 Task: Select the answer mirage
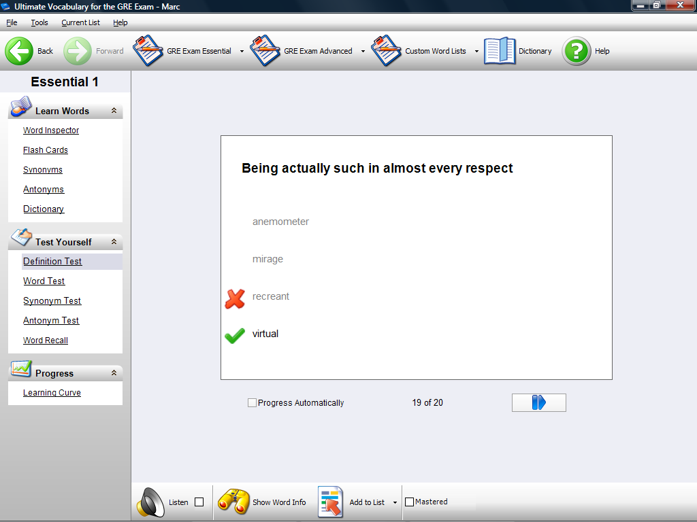[268, 259]
